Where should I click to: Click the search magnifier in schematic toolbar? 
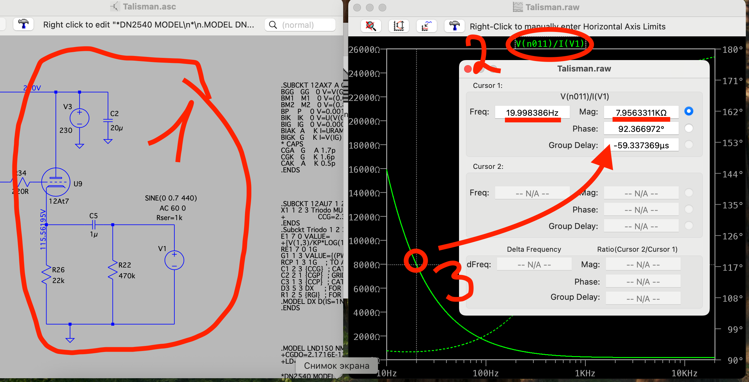coord(273,25)
